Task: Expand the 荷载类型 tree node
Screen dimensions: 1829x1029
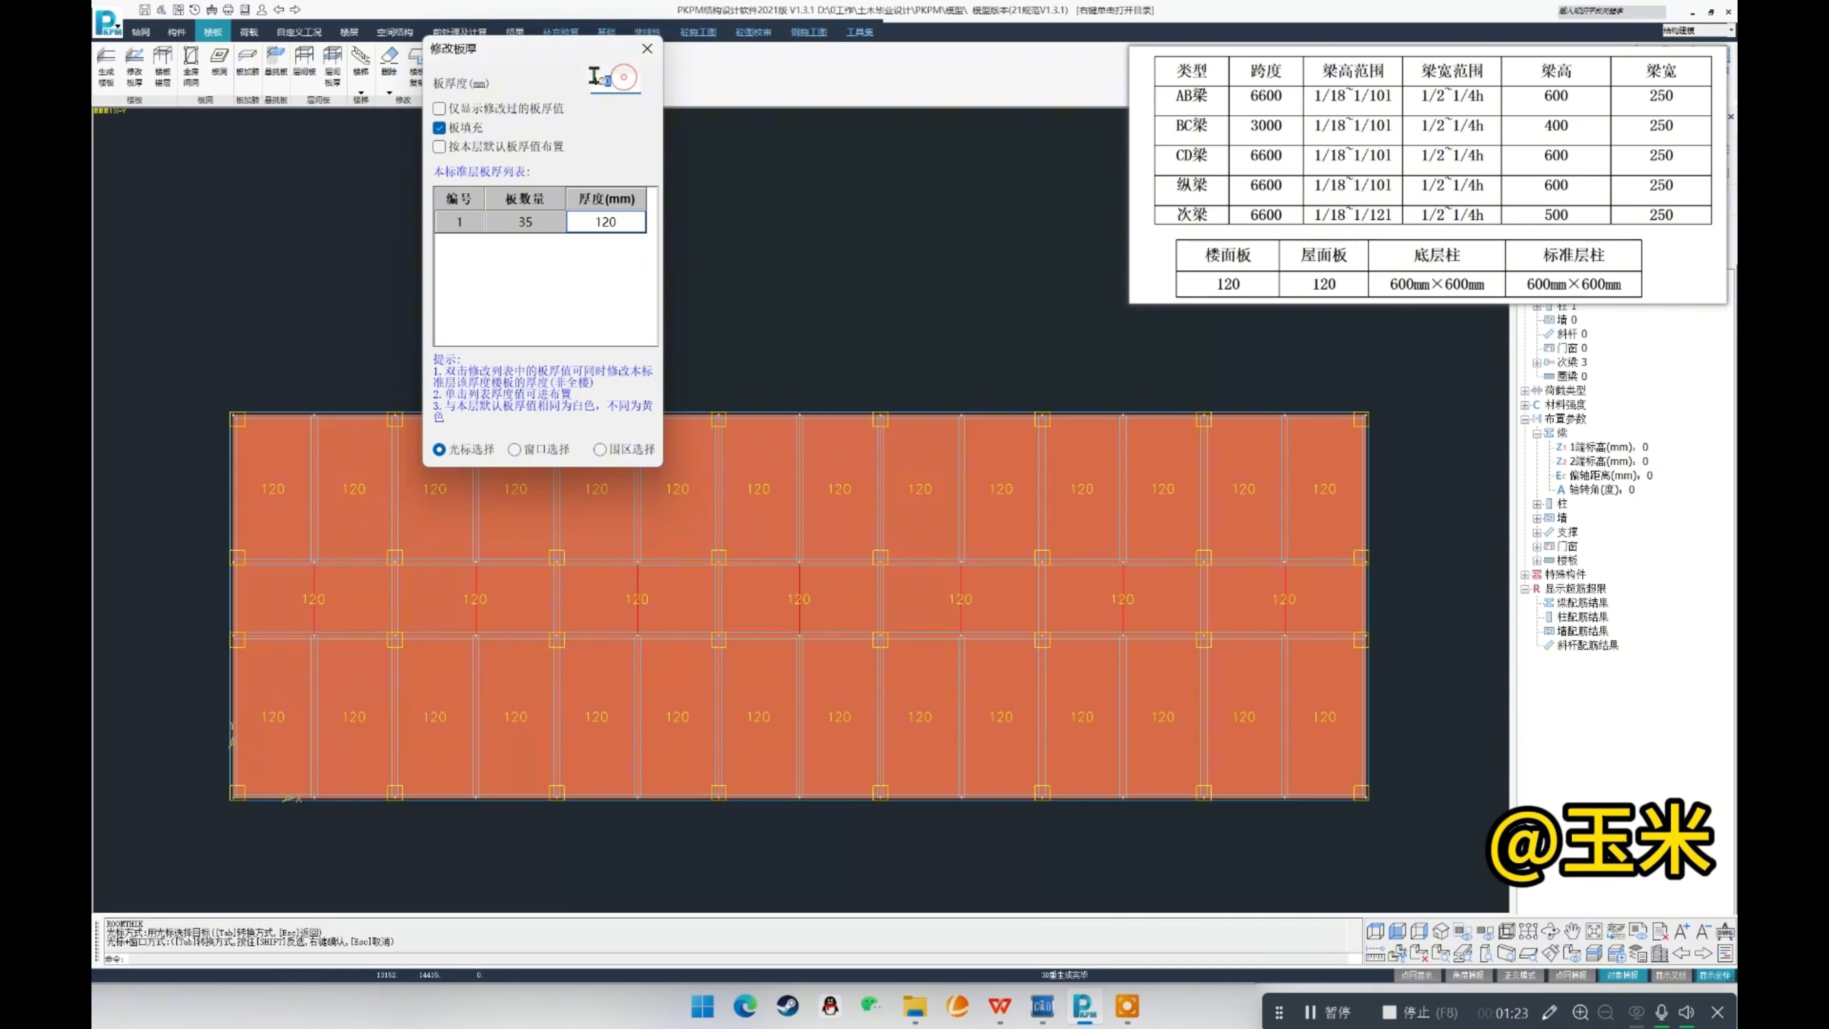Action: [1524, 391]
